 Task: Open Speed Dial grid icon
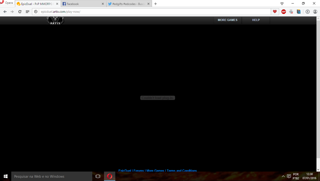point(27,12)
